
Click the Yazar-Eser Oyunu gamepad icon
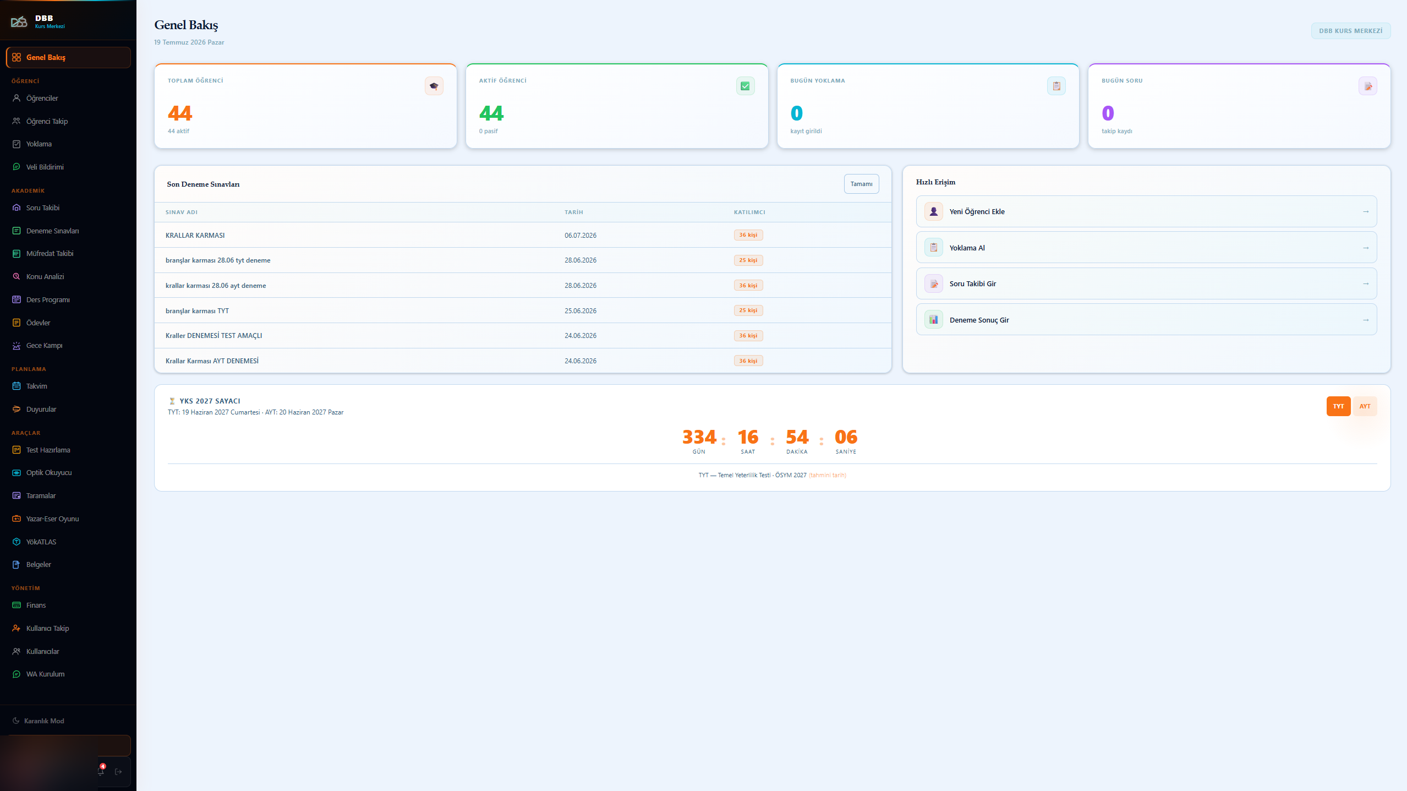17,519
